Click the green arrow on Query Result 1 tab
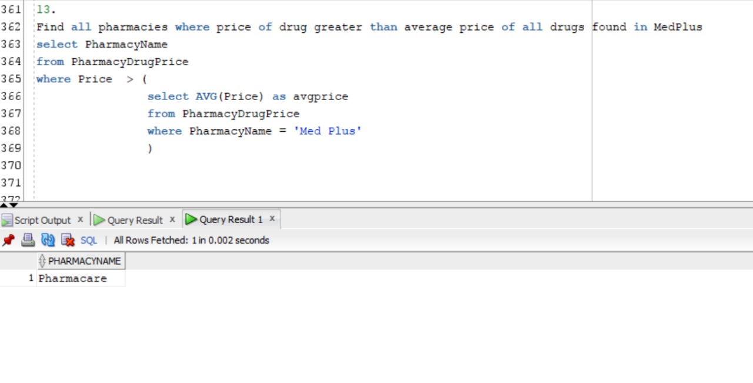Viewport: 753px width, 383px height. click(191, 219)
